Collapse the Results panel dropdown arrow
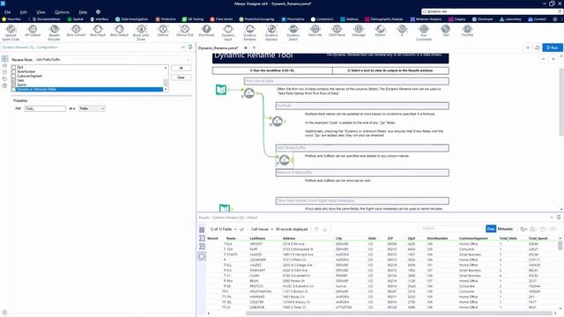Viewport: 564px width, 317px height. click(552, 217)
